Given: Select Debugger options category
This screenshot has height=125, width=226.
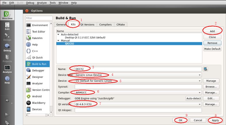Looking at the screenshot, I should click(x=38, y=70).
